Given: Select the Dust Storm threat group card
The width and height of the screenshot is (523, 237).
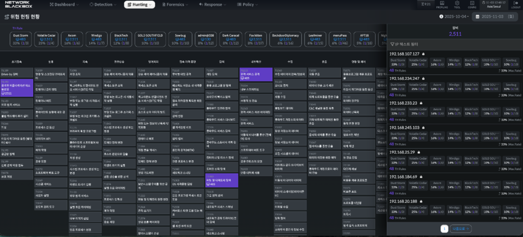Looking at the screenshot, I should [21, 38].
